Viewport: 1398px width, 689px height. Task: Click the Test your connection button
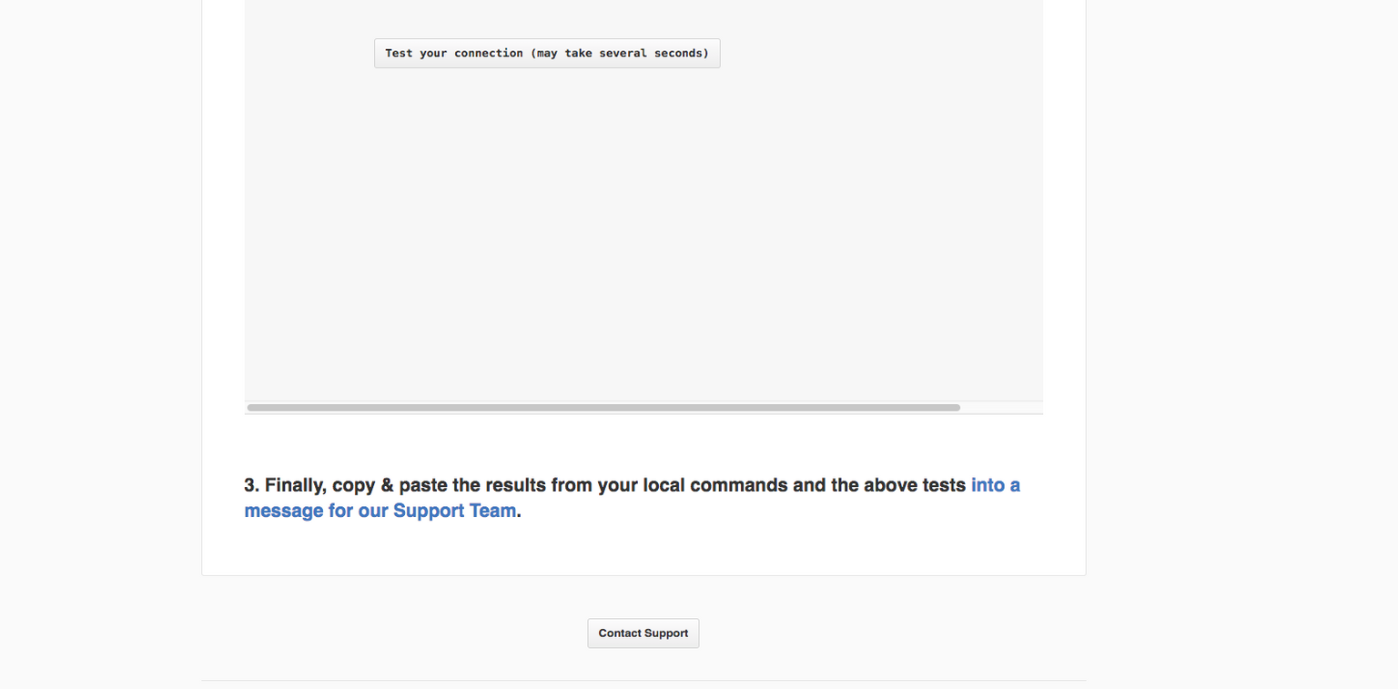(547, 53)
